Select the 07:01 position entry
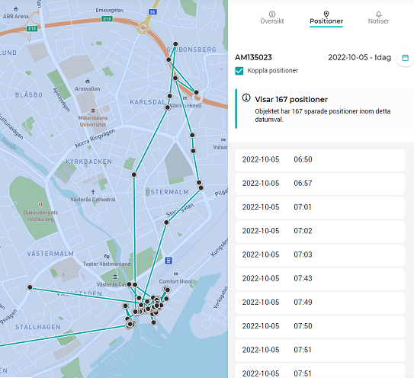The image size is (414, 378). [319, 207]
